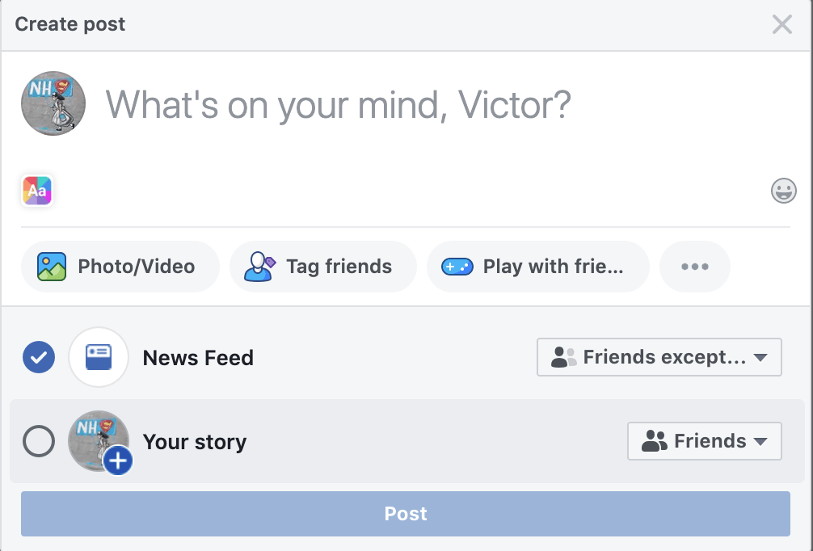Viewport: 813px width, 551px height.
Task: Uncheck the News Feed checkmark
Action: click(x=39, y=357)
